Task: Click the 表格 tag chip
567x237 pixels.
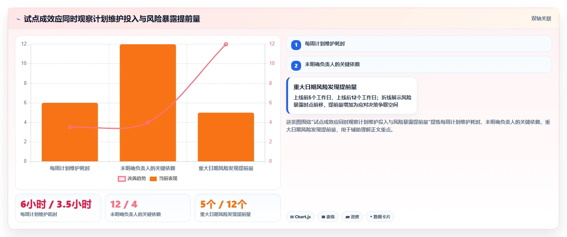Action: [x=328, y=217]
